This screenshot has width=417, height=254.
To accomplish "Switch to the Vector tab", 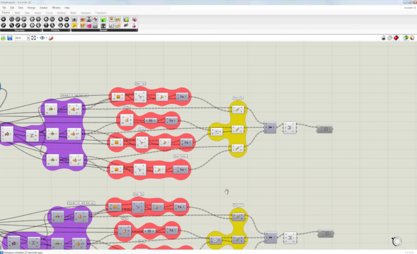I will 38,13.
